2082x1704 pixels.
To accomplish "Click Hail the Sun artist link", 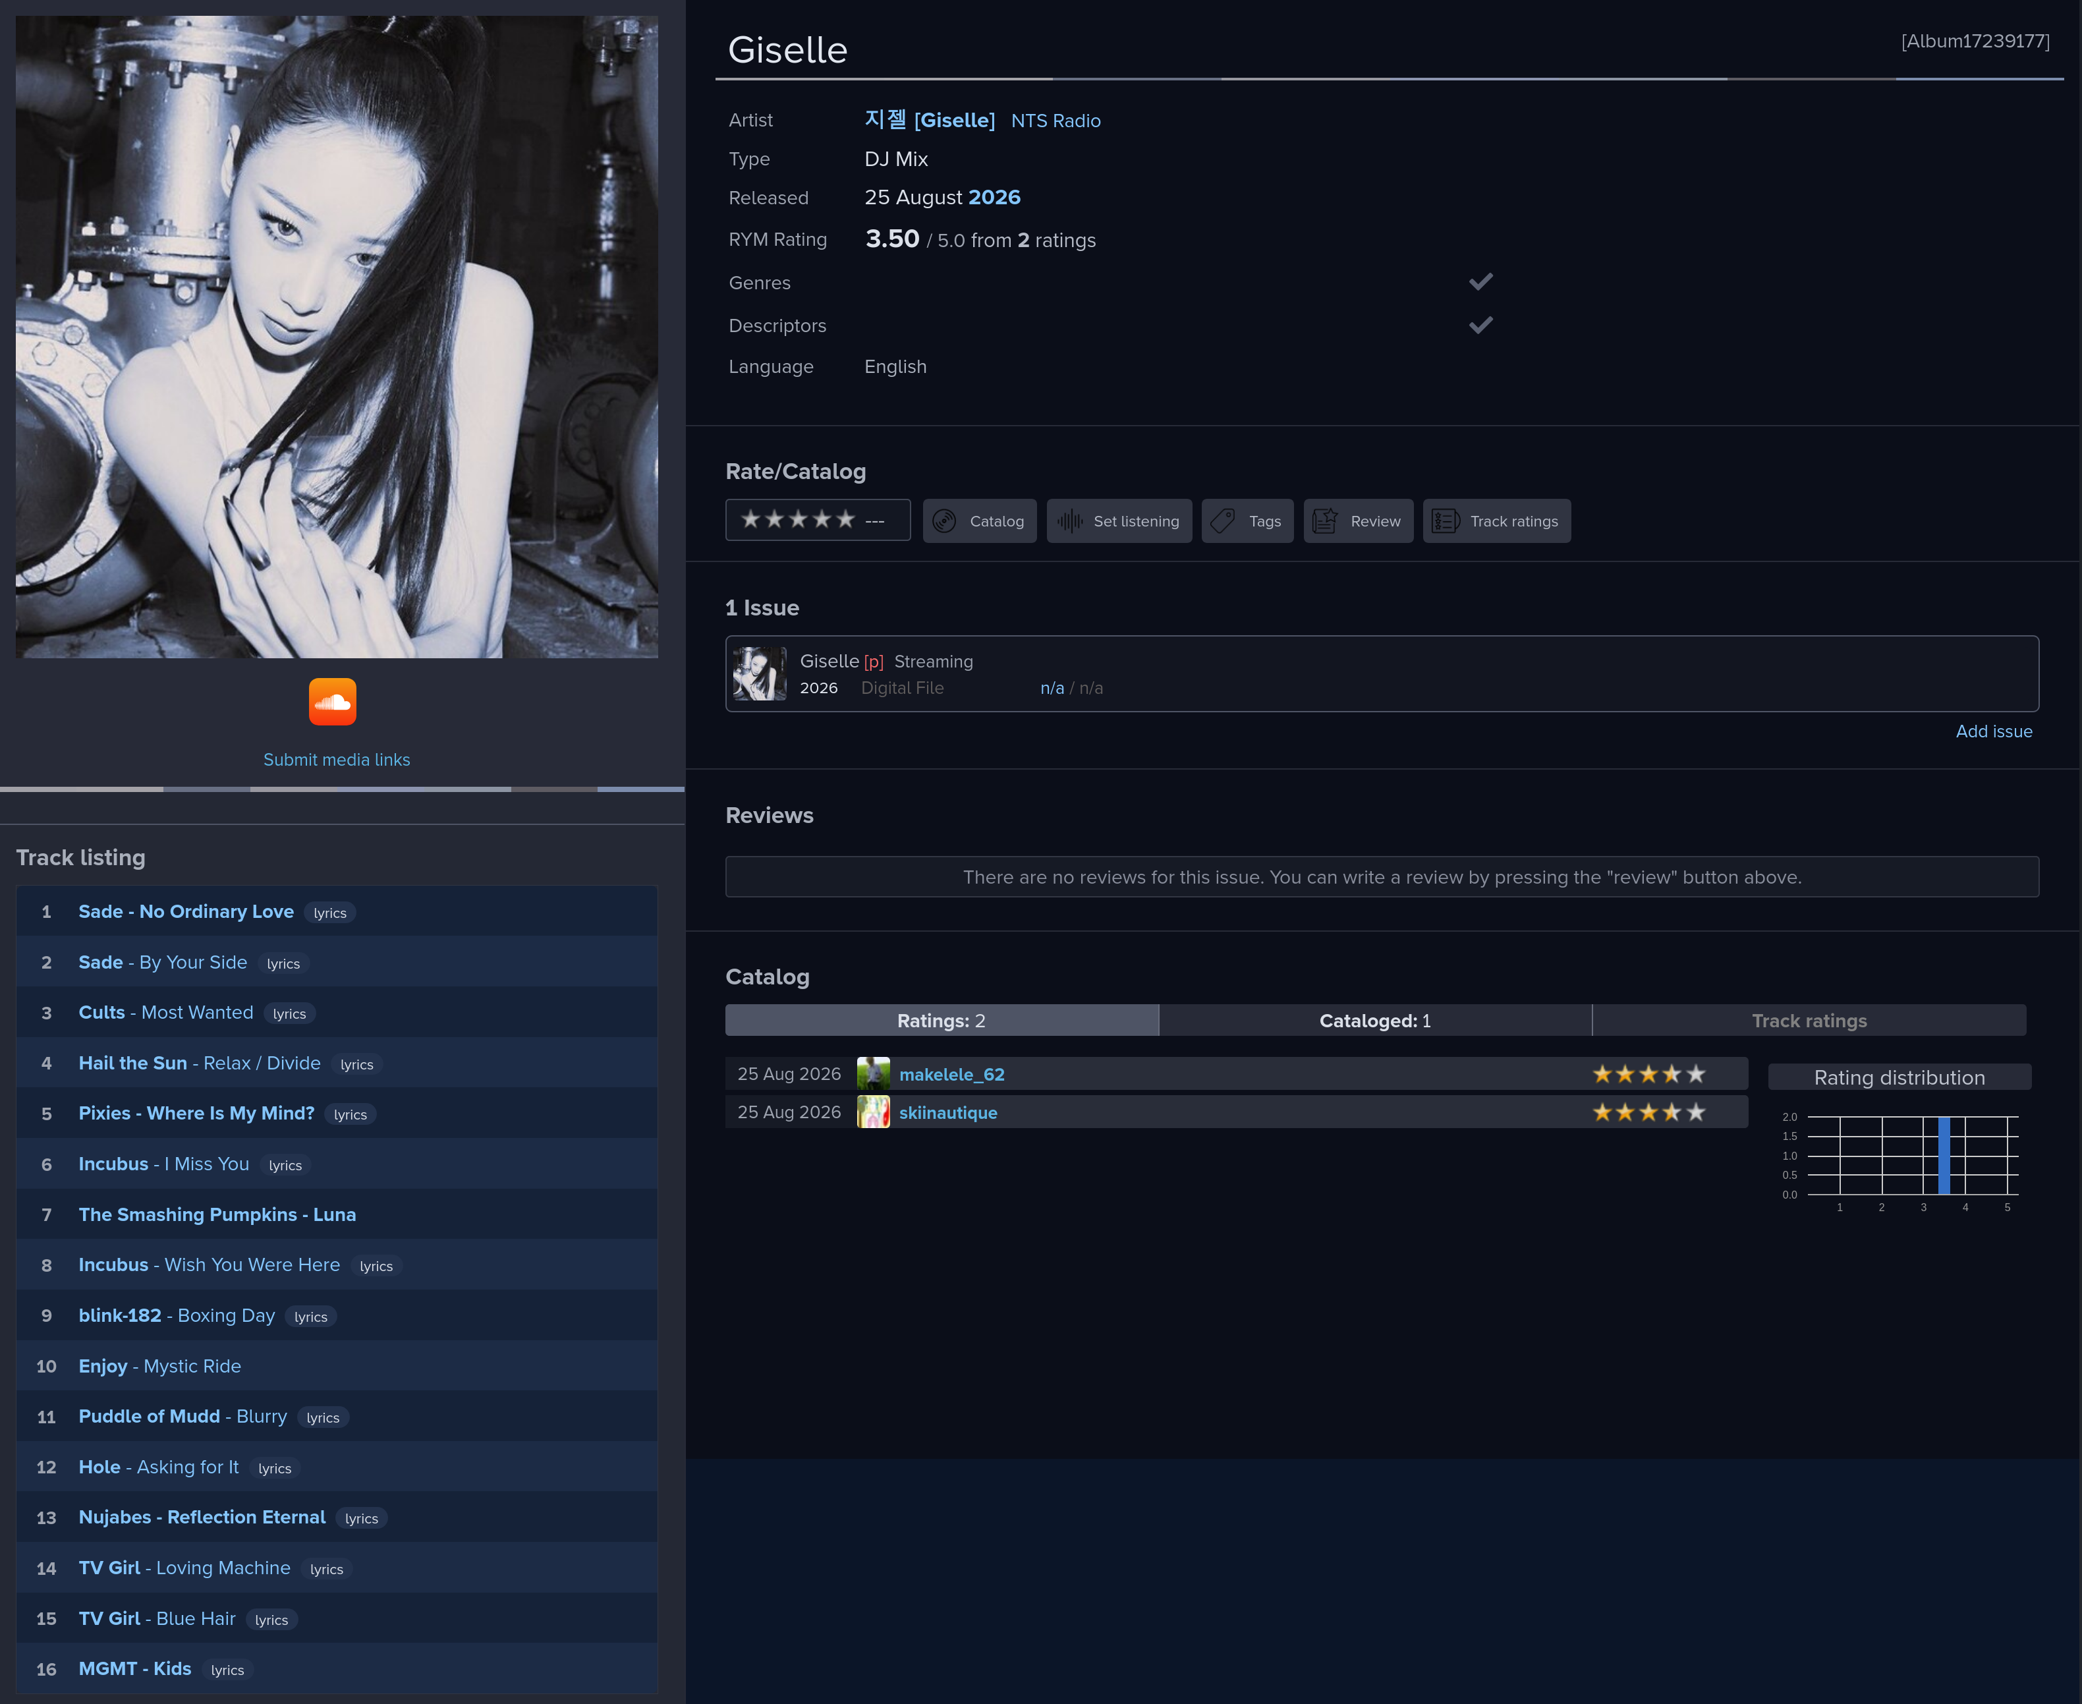I will (x=132, y=1063).
